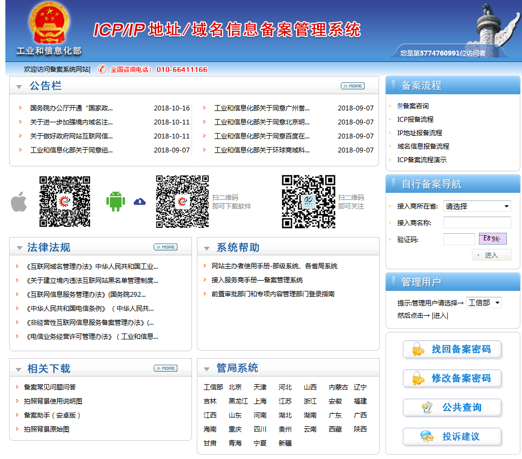Collapse the 公告栏 panel triangle
This screenshot has height=459, width=522.
pyautogui.click(x=20, y=85)
